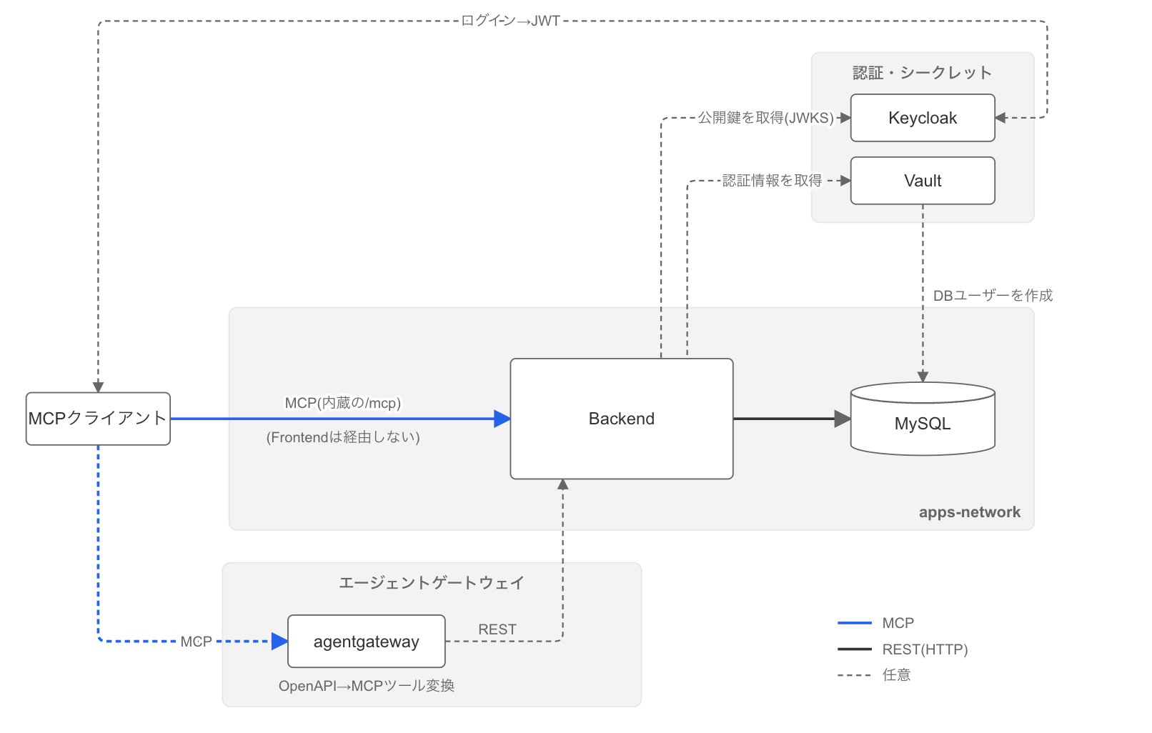
Task: Click the OpenAPI→MCPツール変換 caption
Action: coord(367,686)
